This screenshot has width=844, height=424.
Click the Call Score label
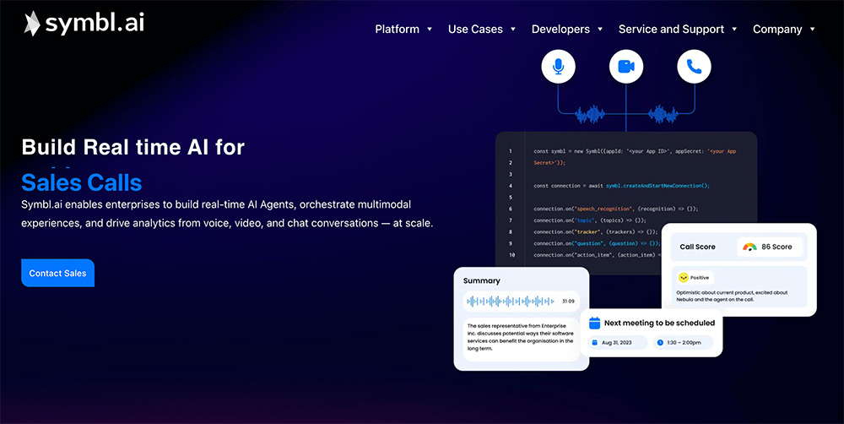(x=698, y=247)
